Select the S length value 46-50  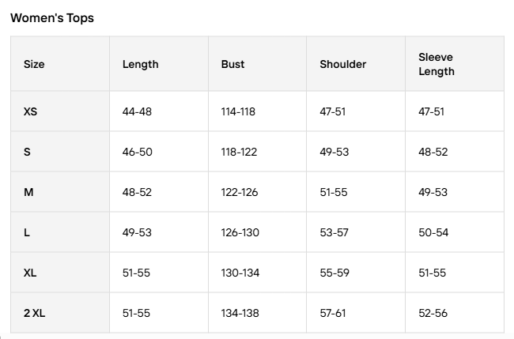pos(137,152)
